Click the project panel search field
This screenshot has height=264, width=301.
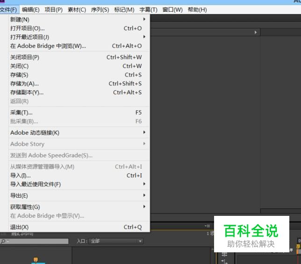pyautogui.click(x=35, y=241)
